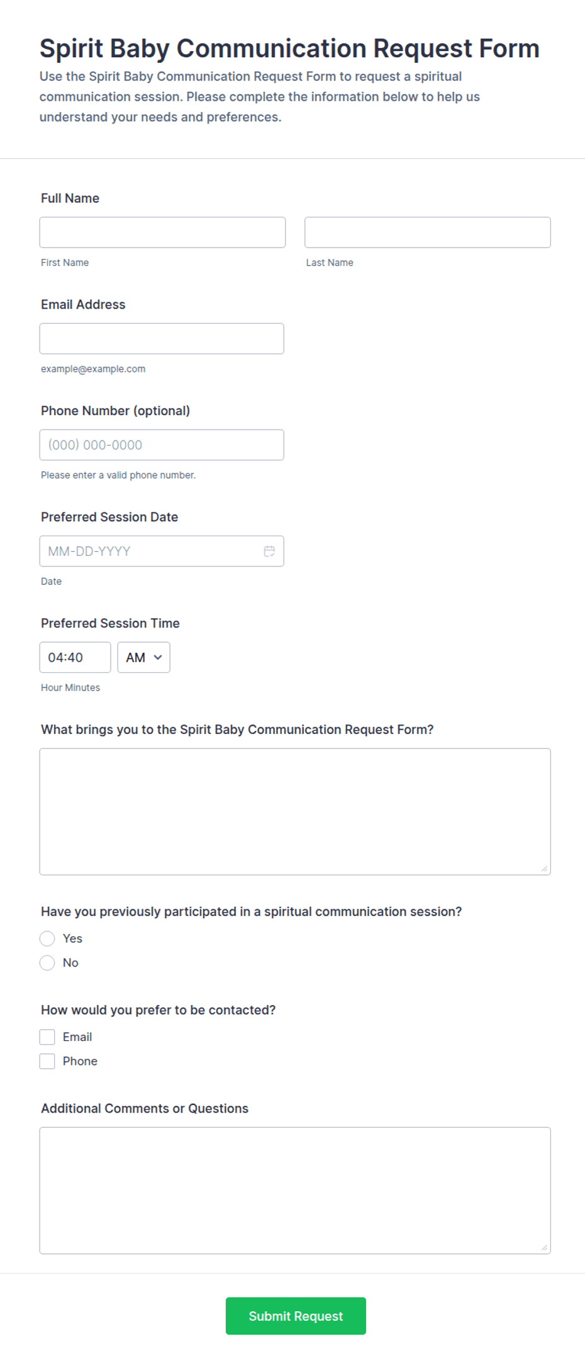Grab the resize handle of comments box
This screenshot has height=1366, width=585.
pos(545,1248)
